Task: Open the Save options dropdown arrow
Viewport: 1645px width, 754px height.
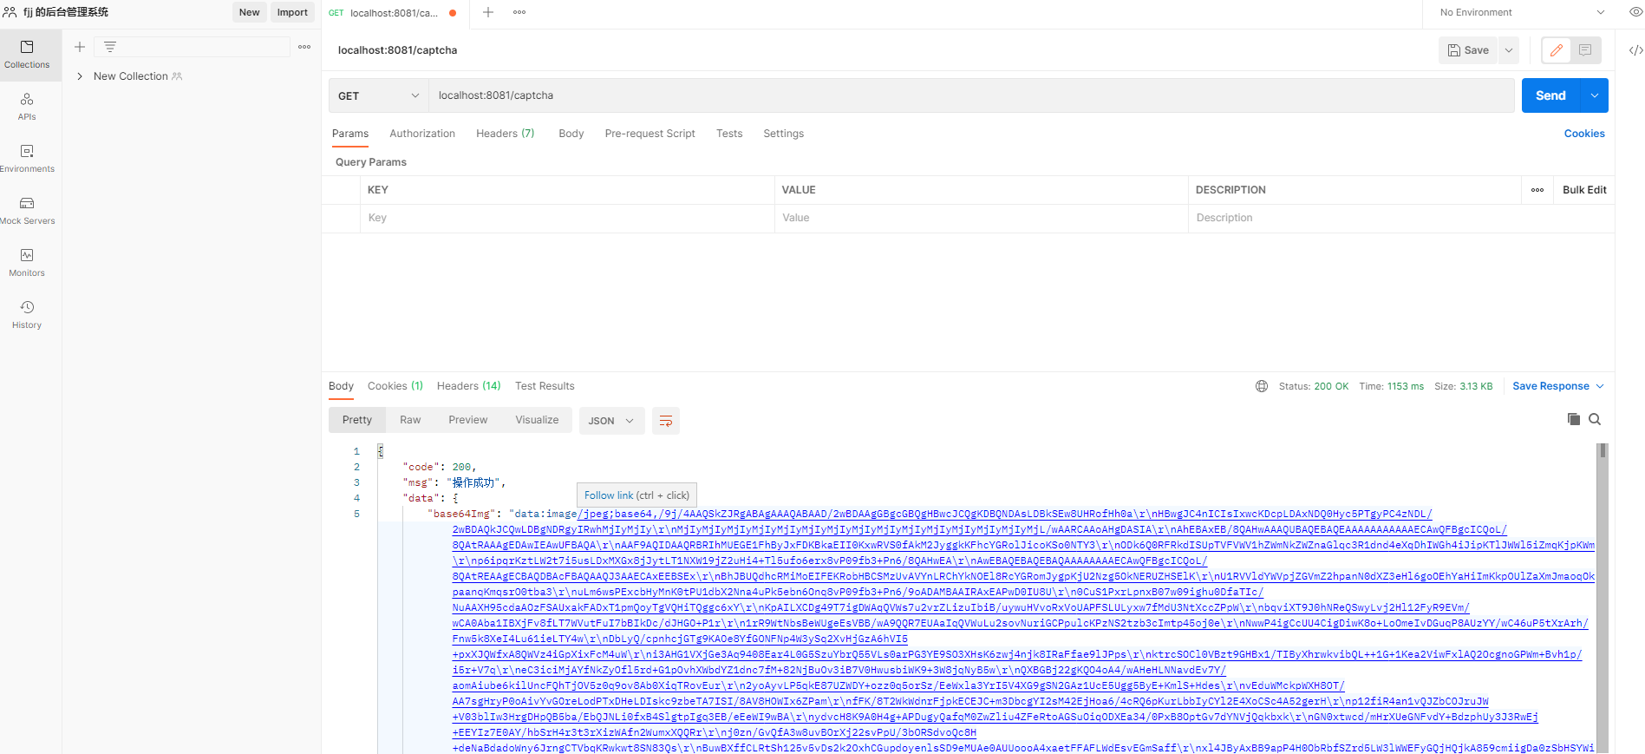Action: click(x=1509, y=50)
